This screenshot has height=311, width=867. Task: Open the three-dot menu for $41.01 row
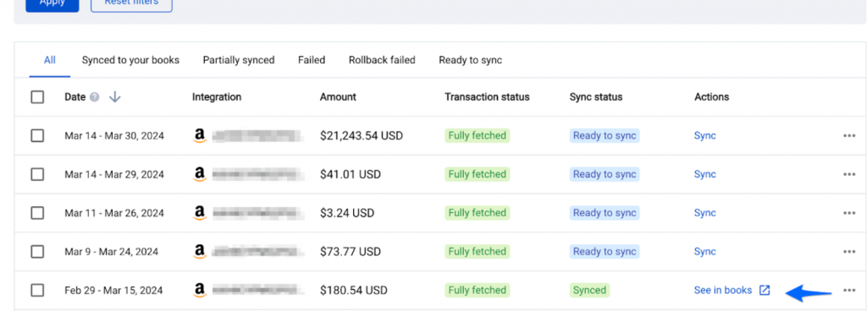(849, 174)
